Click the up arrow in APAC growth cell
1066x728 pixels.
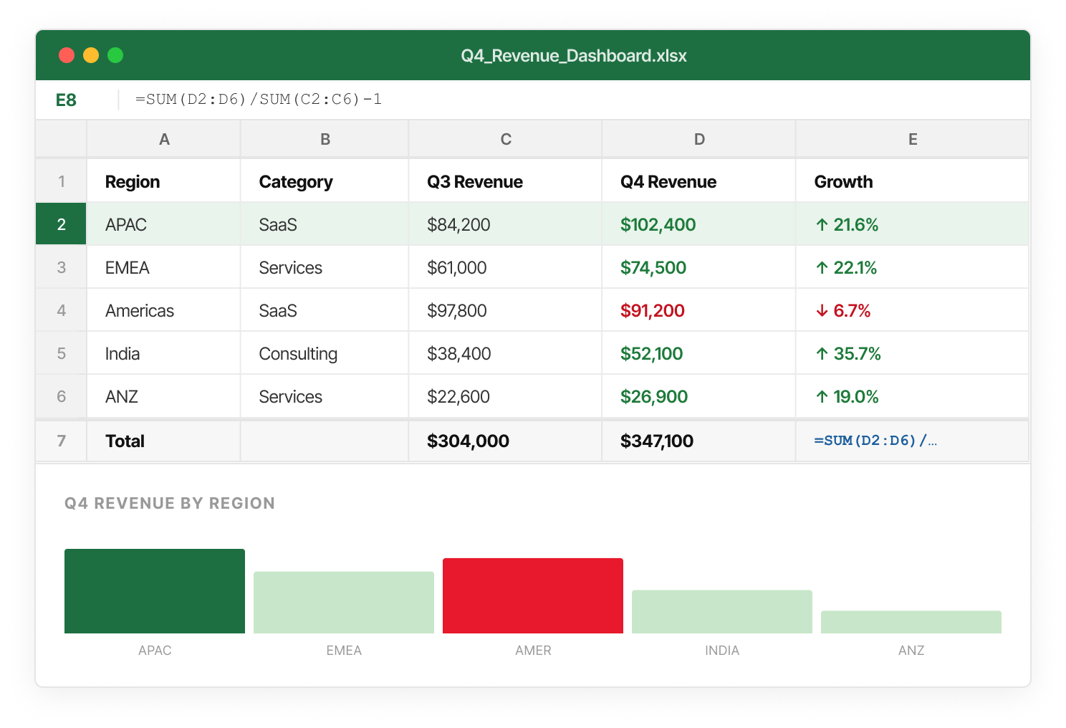coord(822,225)
